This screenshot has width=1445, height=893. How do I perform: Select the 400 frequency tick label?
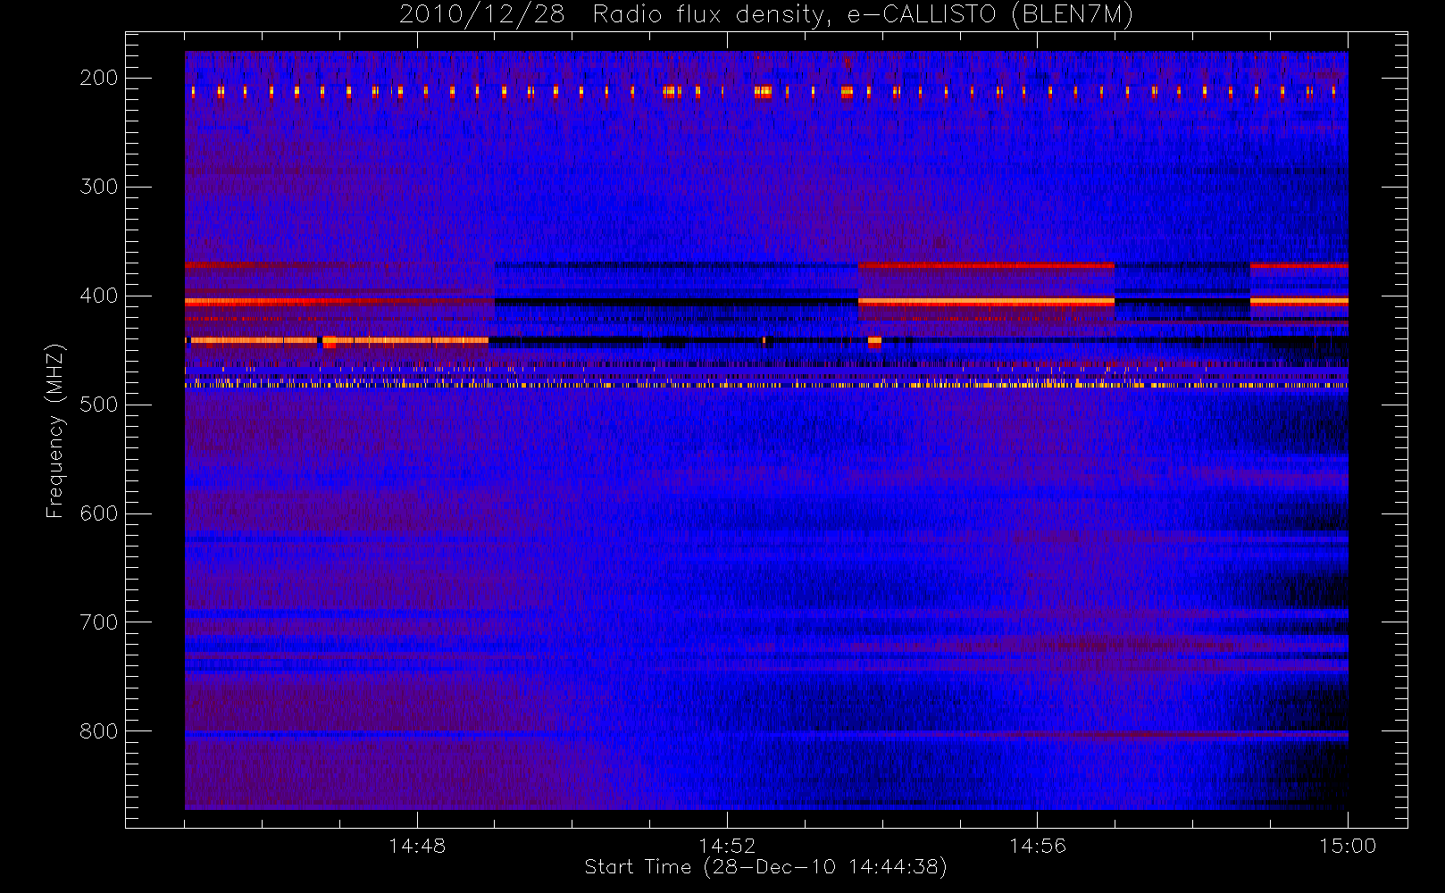[x=99, y=296]
